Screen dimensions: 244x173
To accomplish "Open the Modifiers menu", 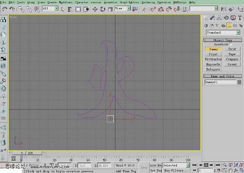I will (x=66, y=2).
